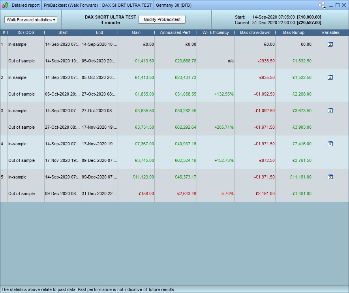
Task: Click annualized performance £62,524.16
Action: [x=186, y=161]
